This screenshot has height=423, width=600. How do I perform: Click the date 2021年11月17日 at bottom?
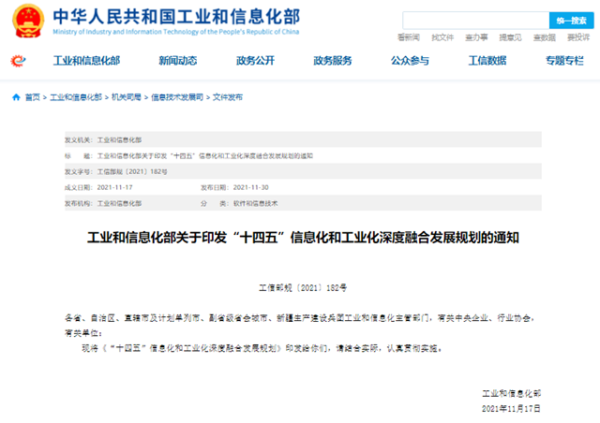(511, 409)
